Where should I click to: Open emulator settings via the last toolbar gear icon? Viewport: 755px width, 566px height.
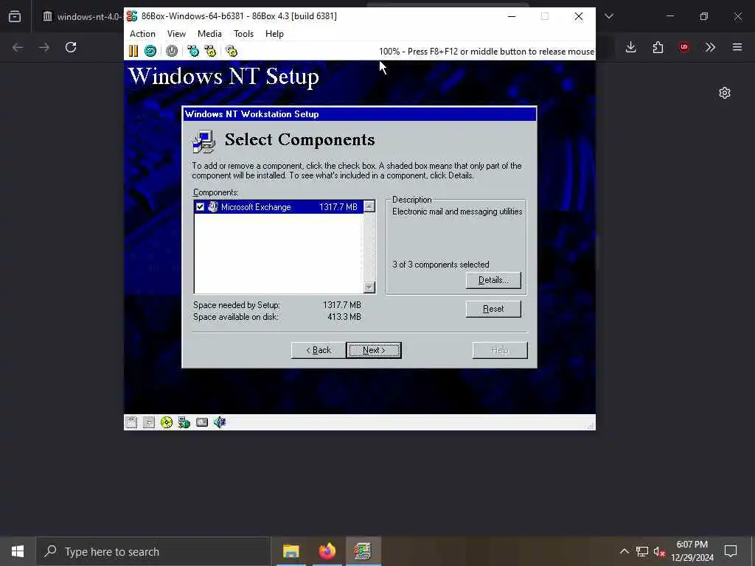point(232,51)
